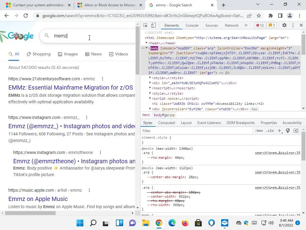Screen dimensions: 306x230
Task: Select the DevTools inspect element picker icon
Action: tap(145, 25)
